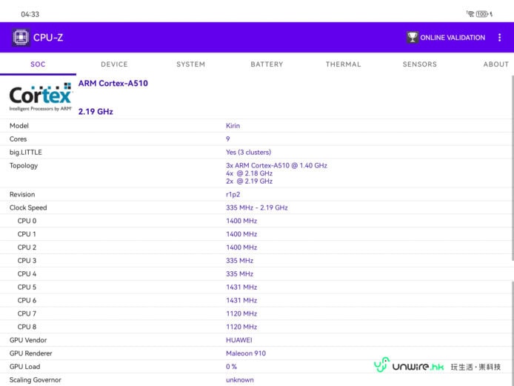The image size is (514, 386).
Task: Click the CPU 2 row label
Action: (x=27, y=247)
